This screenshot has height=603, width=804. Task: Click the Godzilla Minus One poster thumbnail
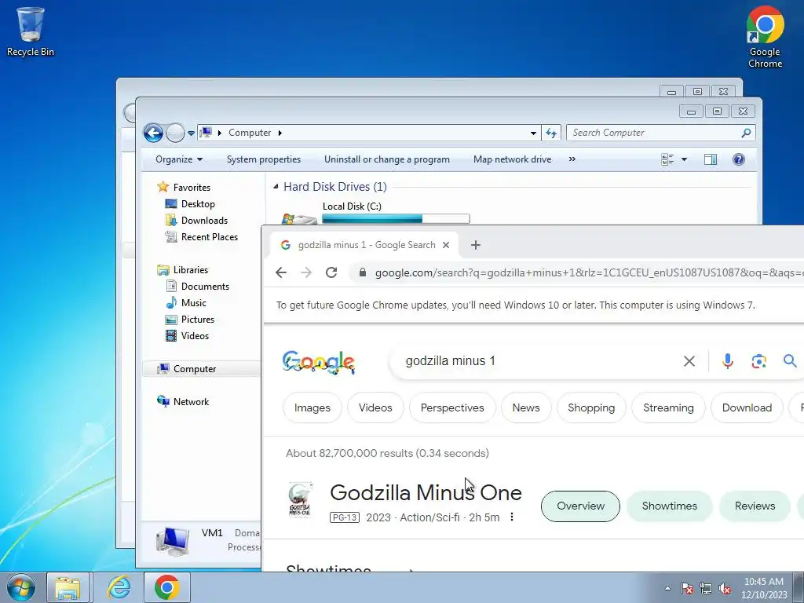tap(300, 499)
